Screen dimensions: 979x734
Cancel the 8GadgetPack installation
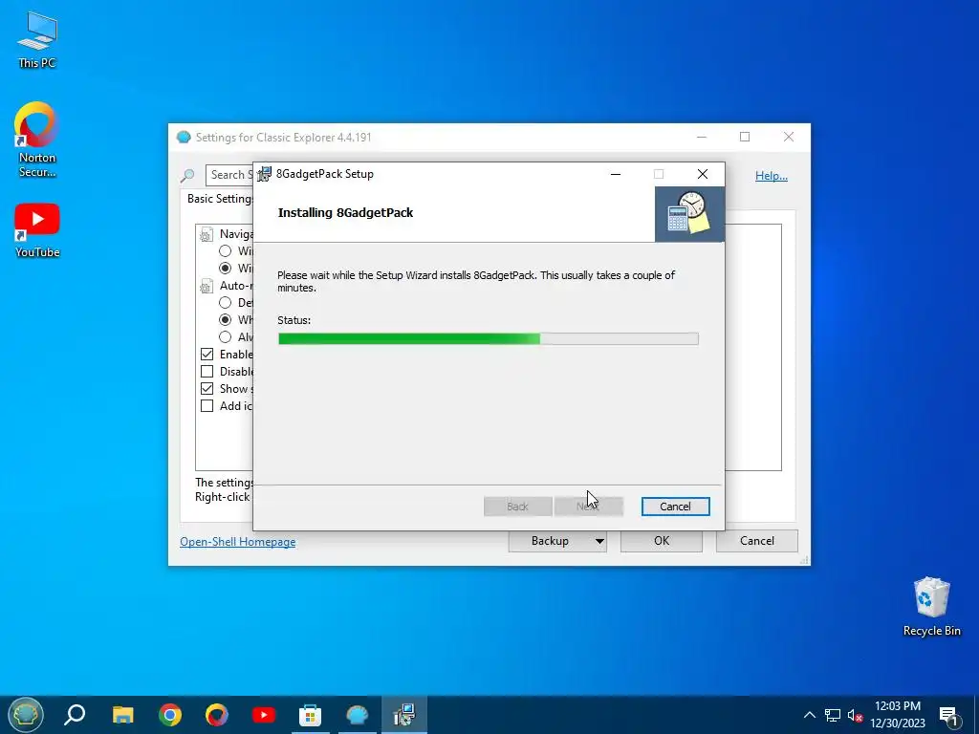point(675,507)
